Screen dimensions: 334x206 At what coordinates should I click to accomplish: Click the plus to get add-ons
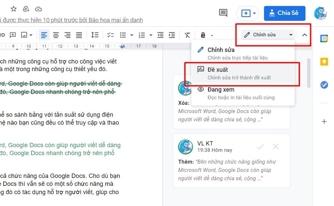click(x=324, y=121)
